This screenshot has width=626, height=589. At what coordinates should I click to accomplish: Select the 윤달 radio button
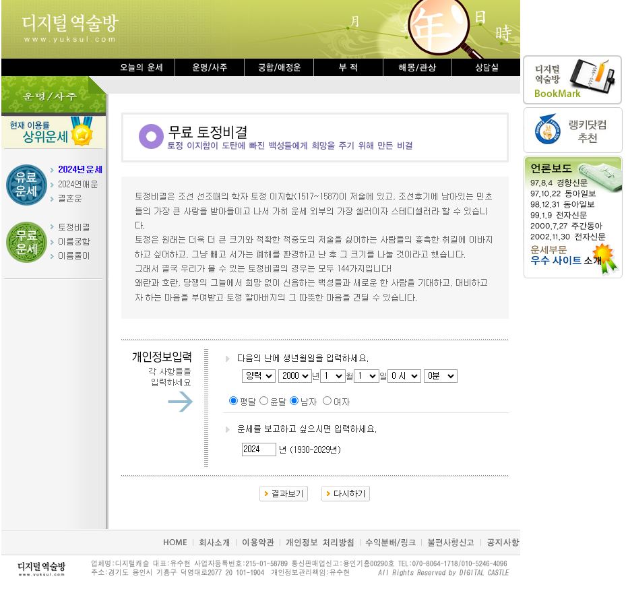tap(263, 400)
